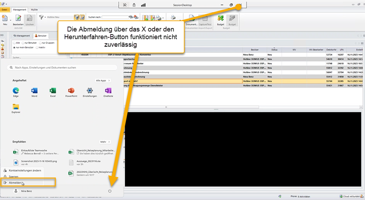Open PowerPoint from pinned apps

pyautogui.click(x=71, y=92)
